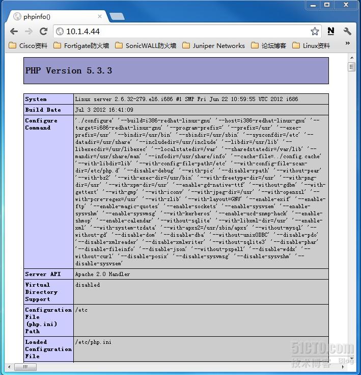361x375 pixels.
Task: Click the /etc/php.ini path value
Action: (x=93, y=342)
